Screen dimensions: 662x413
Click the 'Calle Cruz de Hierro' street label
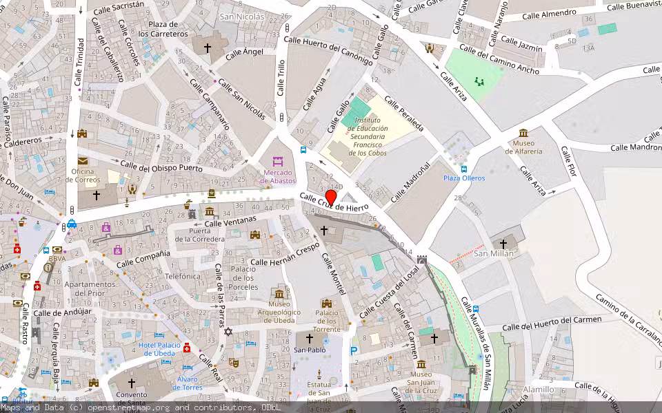(x=334, y=202)
